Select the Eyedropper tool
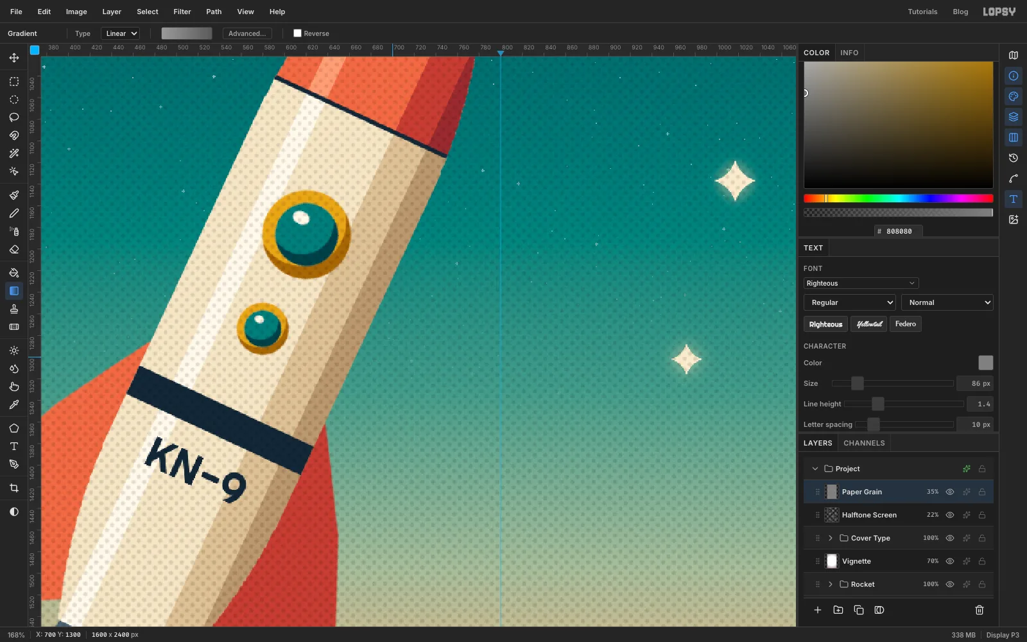 [x=14, y=404]
